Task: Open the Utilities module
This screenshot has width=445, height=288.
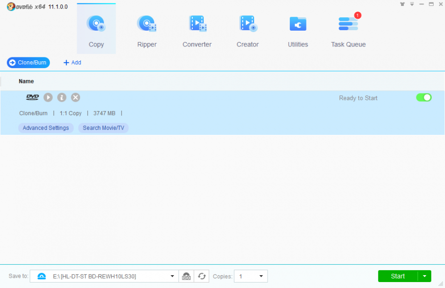Action: [298, 31]
